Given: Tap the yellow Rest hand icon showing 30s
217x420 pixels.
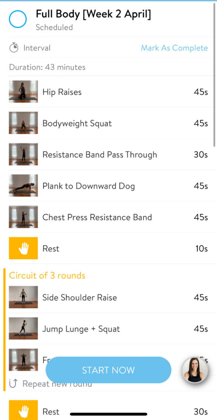Looking at the screenshot, I should [23, 410].
